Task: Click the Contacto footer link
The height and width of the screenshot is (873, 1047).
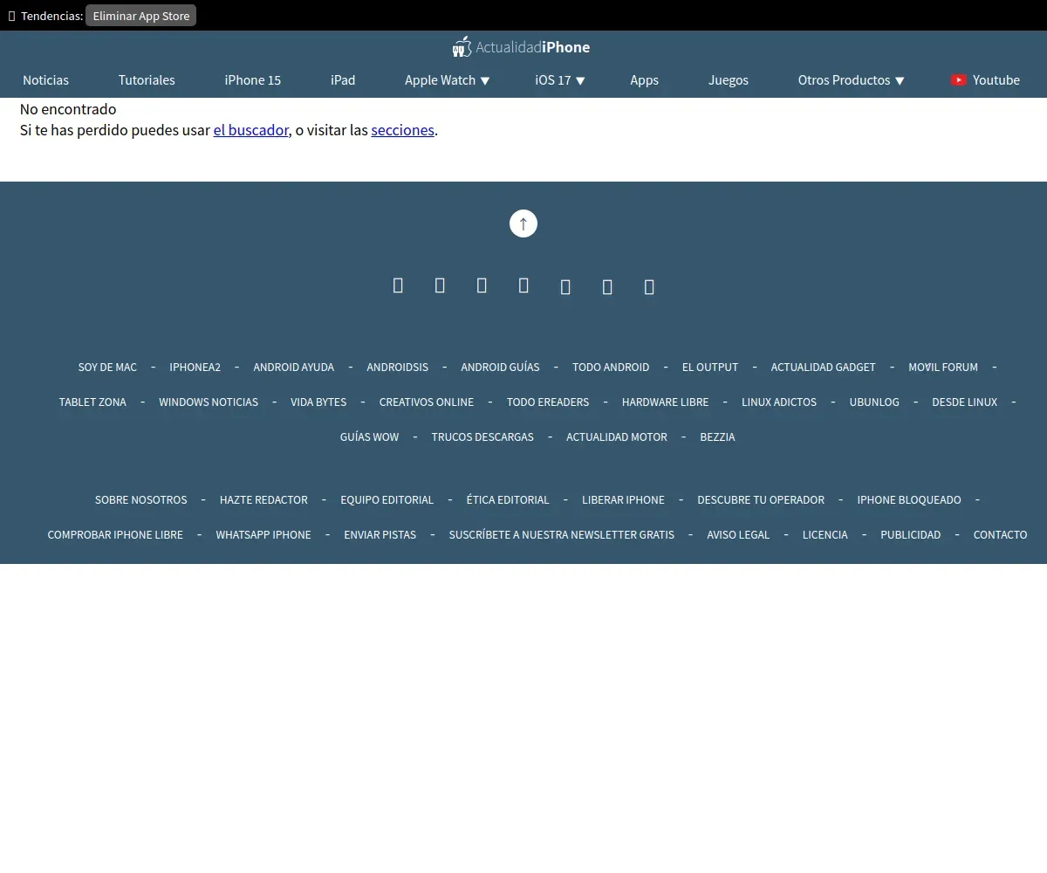Action: [x=1000, y=534]
